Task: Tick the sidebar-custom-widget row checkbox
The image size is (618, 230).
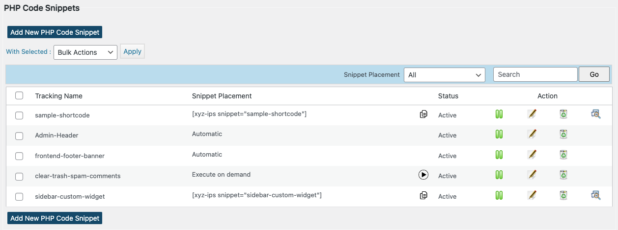Action: 19,197
